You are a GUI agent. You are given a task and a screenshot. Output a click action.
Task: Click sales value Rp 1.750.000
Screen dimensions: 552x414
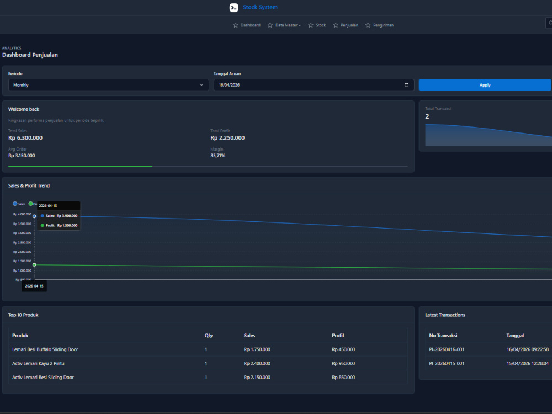point(257,349)
